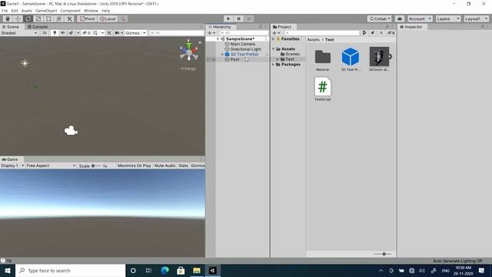Click the Scene view search field
The width and height of the screenshot is (492, 277).
point(177,33)
